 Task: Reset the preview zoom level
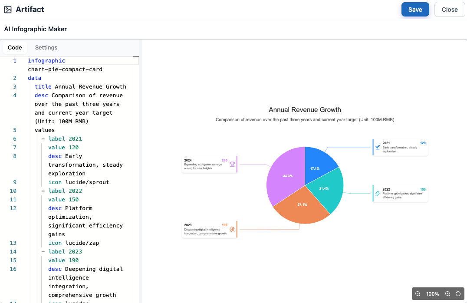(458, 294)
